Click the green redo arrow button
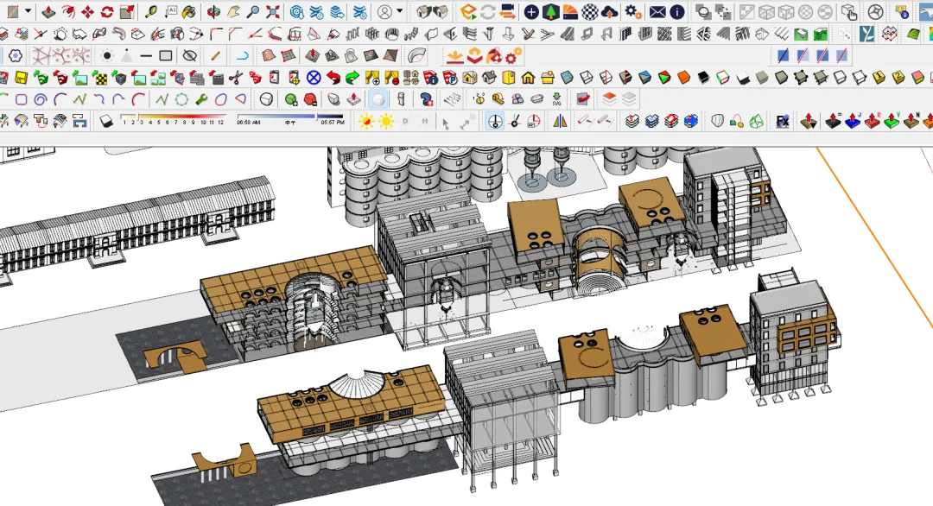 point(352,78)
